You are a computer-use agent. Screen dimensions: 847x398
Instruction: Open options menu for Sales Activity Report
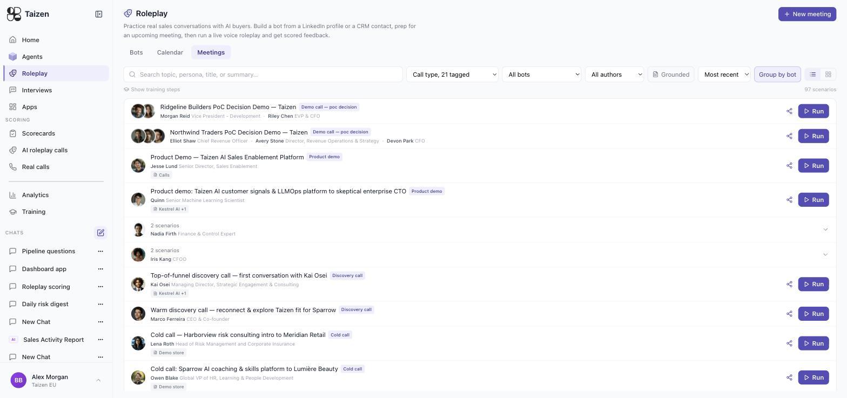point(100,340)
